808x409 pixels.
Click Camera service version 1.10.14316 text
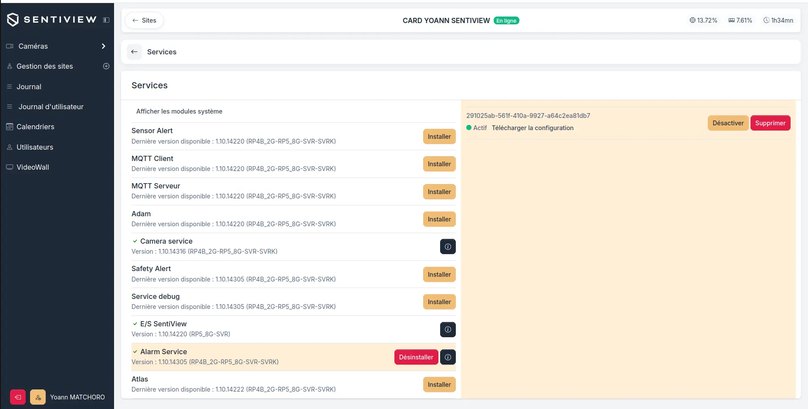204,251
